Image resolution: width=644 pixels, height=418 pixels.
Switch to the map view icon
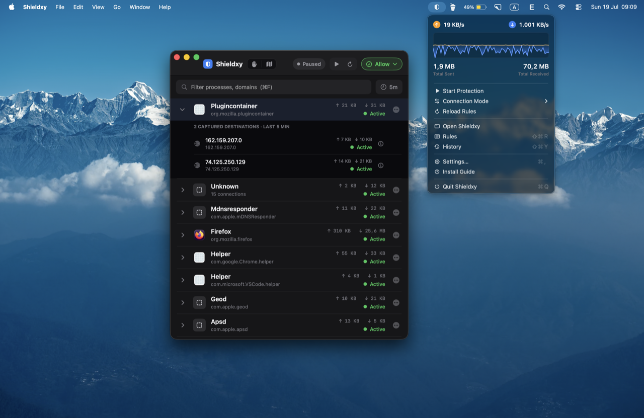(x=269, y=64)
